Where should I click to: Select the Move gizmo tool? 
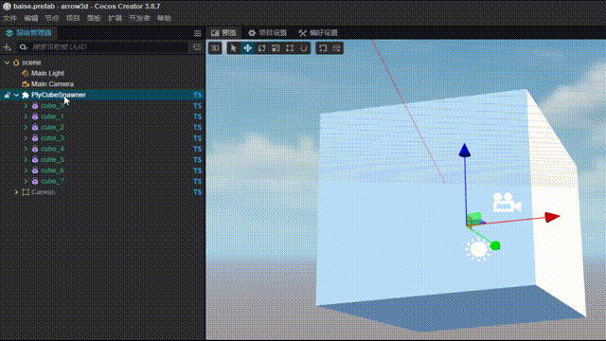(247, 48)
